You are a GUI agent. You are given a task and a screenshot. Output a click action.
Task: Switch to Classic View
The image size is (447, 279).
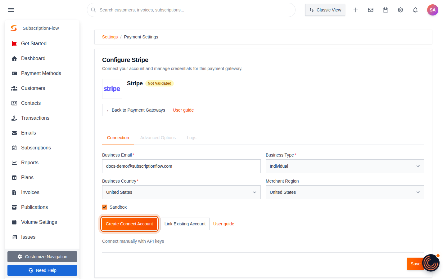(x=325, y=10)
